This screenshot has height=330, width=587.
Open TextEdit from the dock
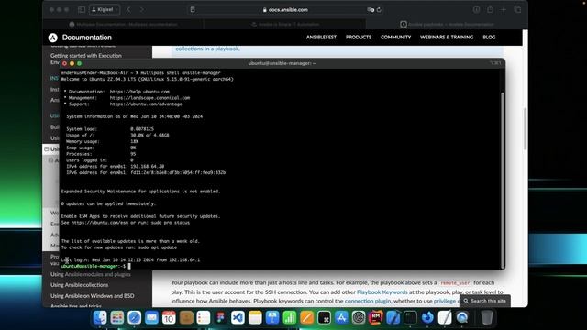445,318
